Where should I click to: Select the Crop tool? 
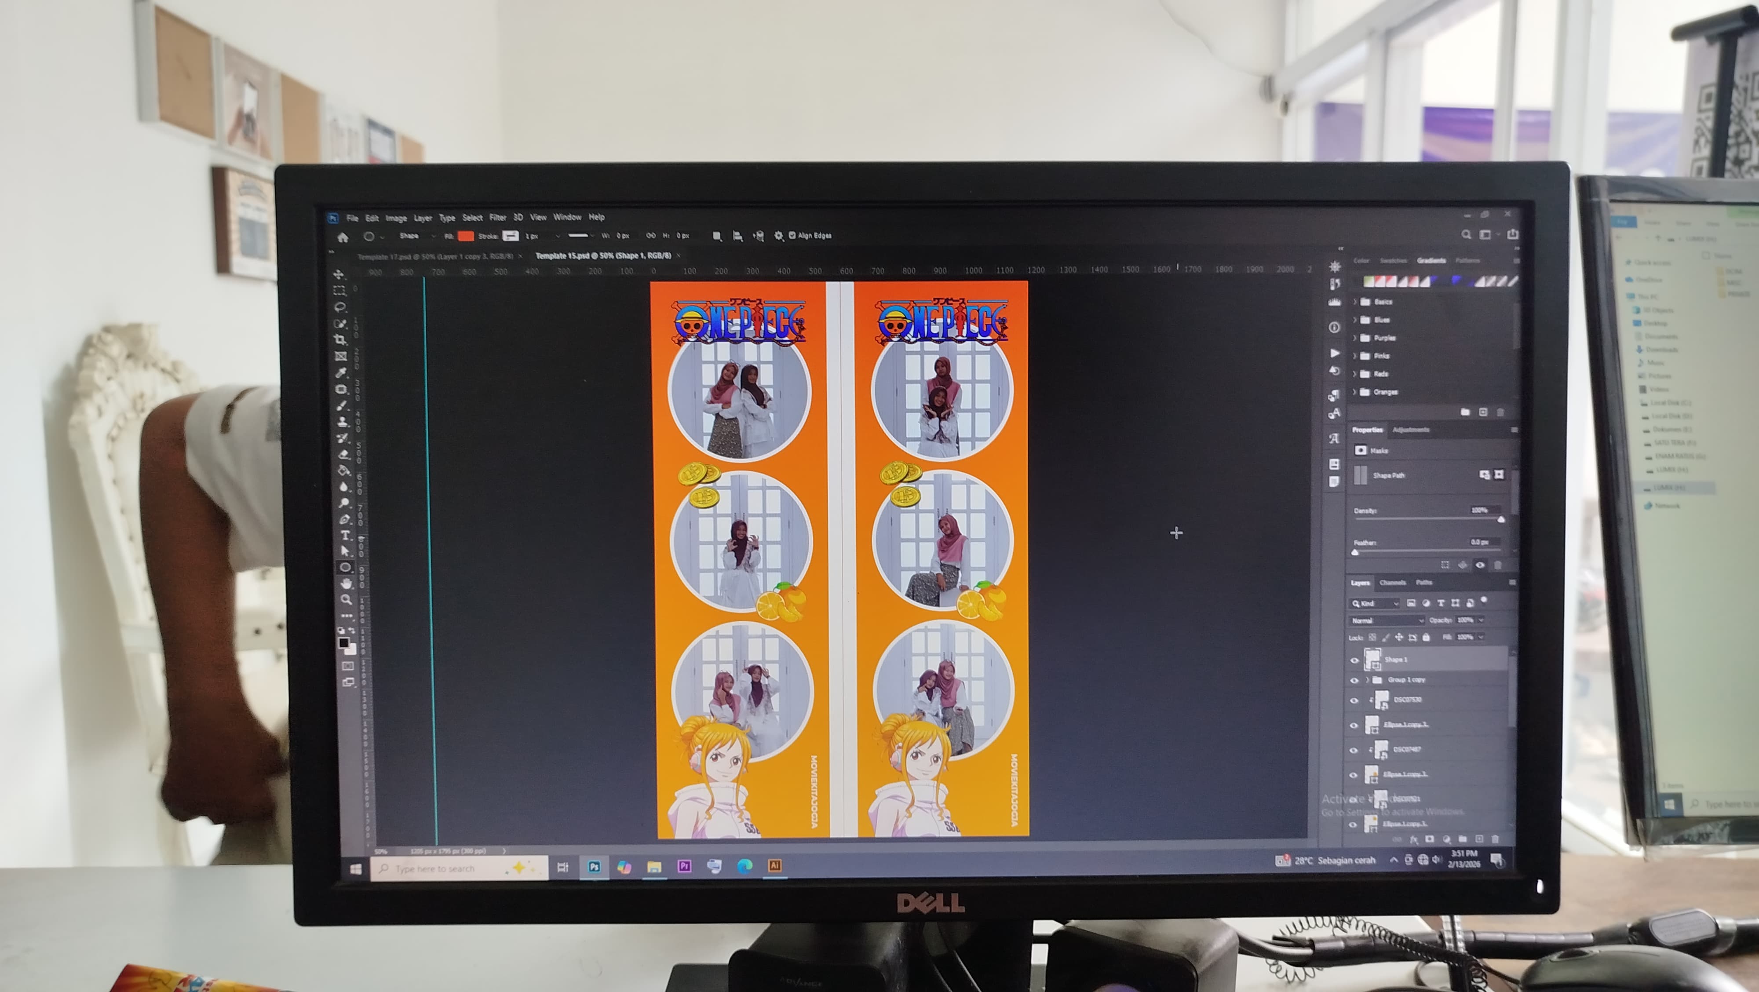pos(340,339)
